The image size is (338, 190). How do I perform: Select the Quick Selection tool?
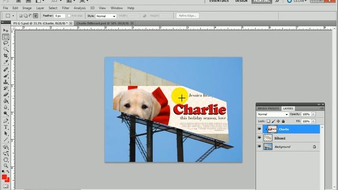tap(6, 50)
